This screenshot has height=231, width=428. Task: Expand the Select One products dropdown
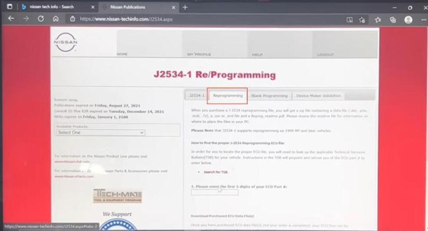click(101, 132)
